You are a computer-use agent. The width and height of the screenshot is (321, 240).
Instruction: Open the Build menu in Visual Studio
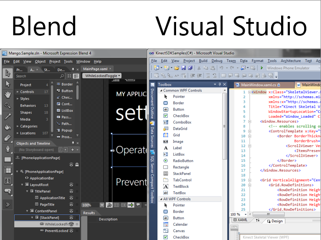click(203, 61)
